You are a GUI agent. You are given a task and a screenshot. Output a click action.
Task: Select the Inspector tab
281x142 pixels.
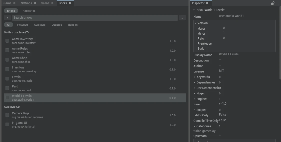click(x=198, y=3)
